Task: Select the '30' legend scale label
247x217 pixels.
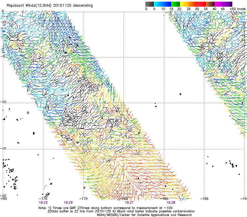Action: coord(197,9)
